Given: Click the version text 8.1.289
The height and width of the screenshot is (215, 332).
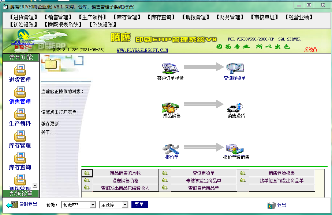Looking at the screenshot, I should click(79, 50).
